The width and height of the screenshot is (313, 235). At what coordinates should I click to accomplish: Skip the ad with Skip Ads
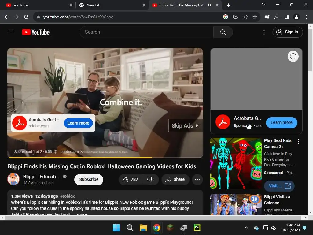point(186,125)
